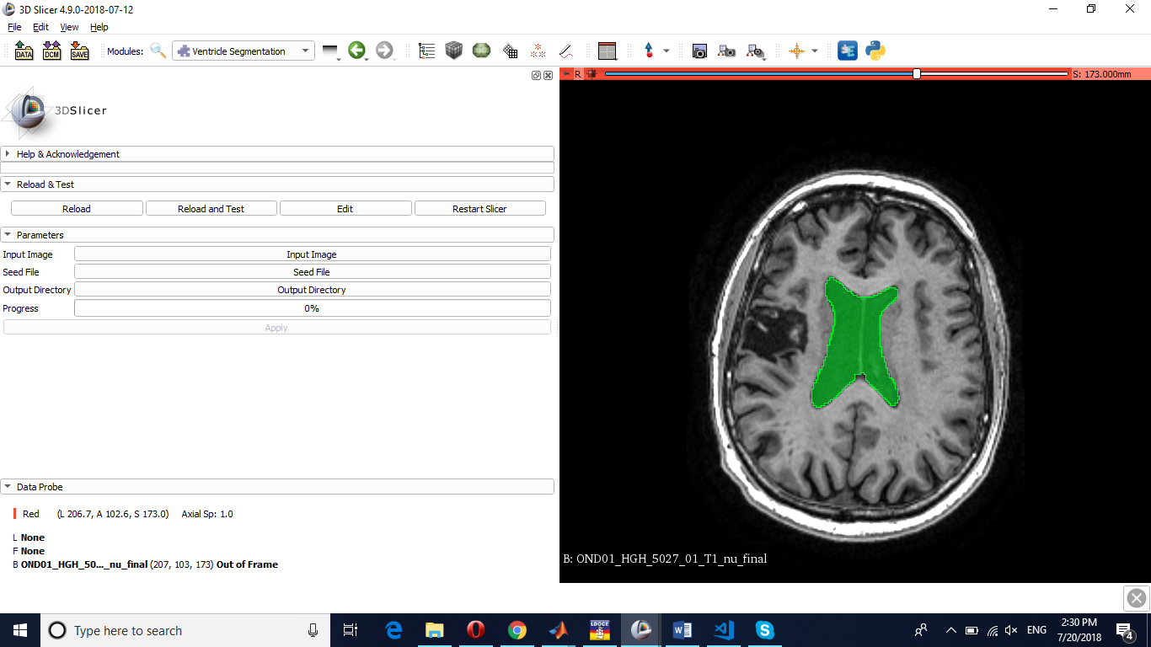Open the Volume Rendering cube icon
1151x647 pixels.
(454, 51)
